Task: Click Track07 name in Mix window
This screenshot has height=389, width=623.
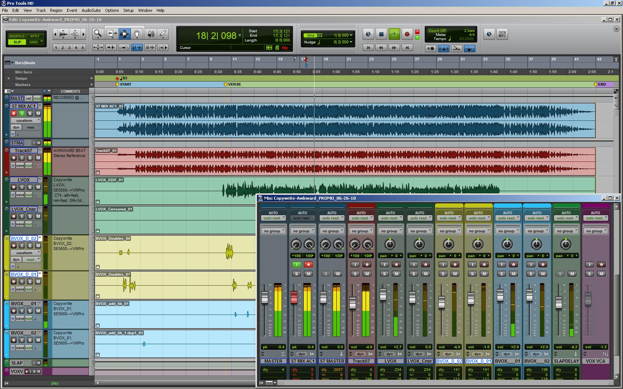Action: click(361, 361)
